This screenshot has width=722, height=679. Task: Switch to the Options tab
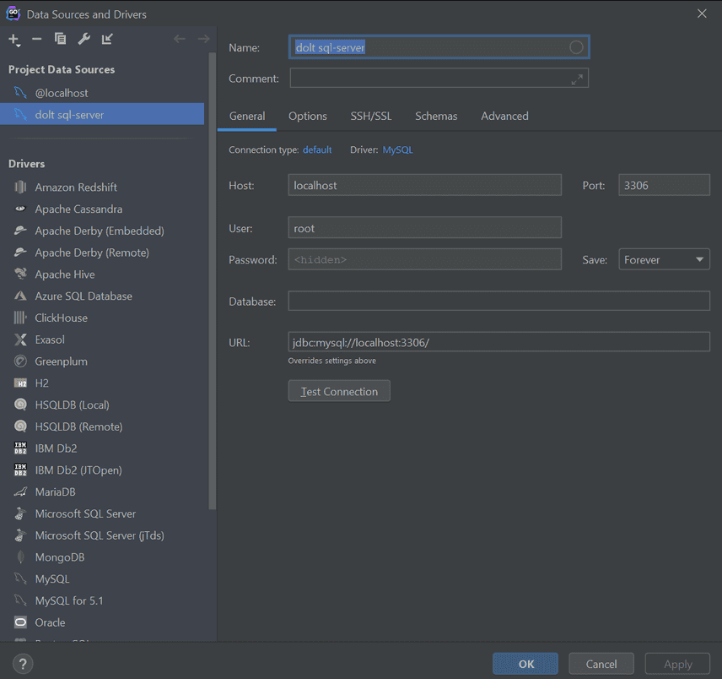click(308, 117)
